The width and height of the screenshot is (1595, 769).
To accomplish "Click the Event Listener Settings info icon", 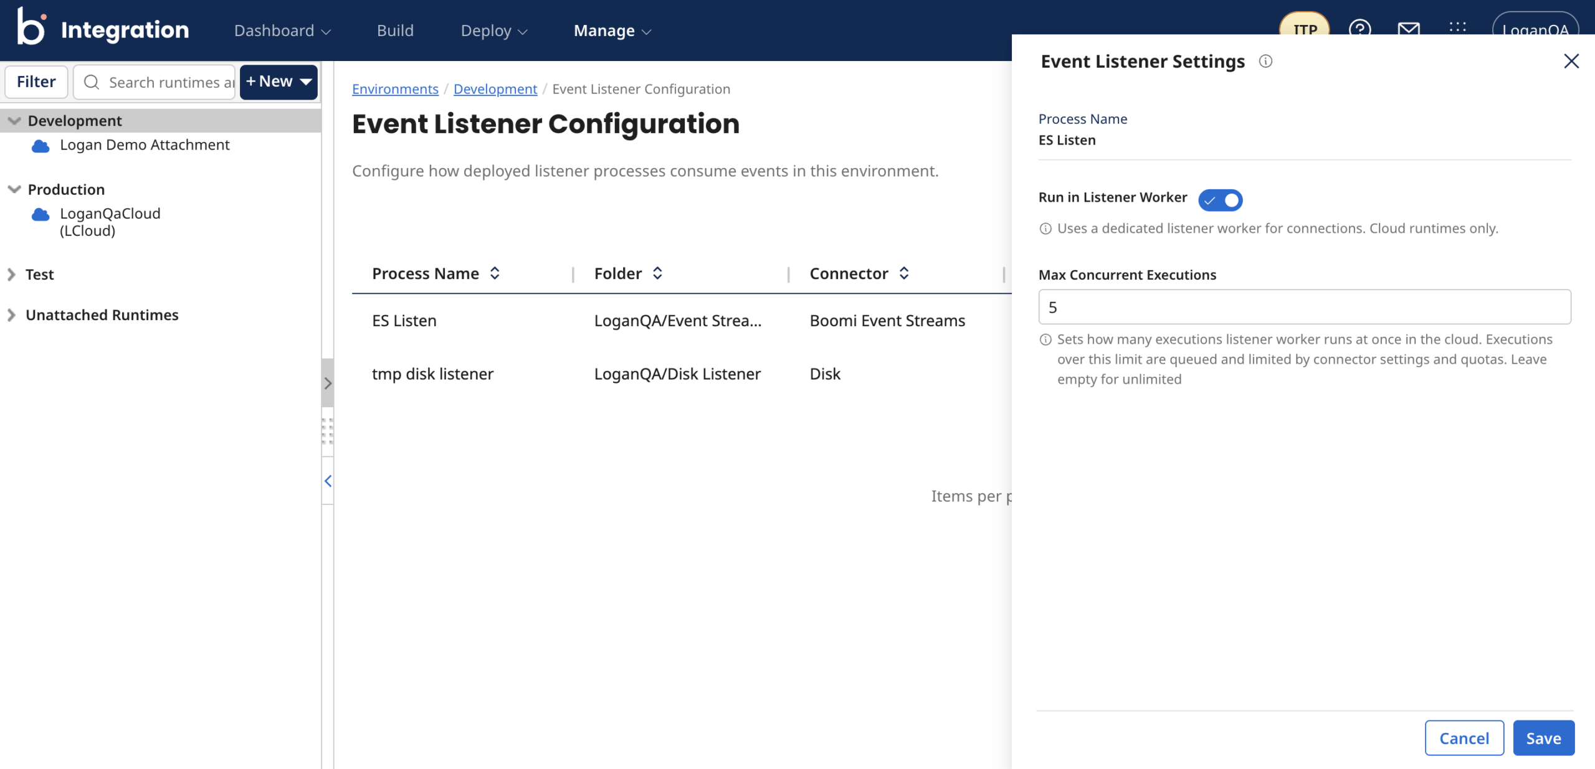I will click(x=1265, y=61).
